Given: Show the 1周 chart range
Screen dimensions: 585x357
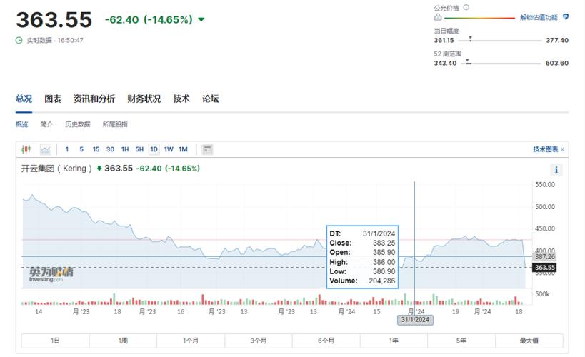Looking at the screenshot, I should point(123,341).
